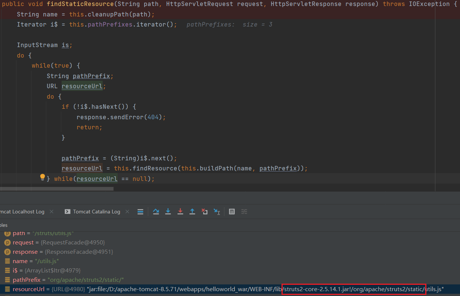Select the pathPrefix variable in debugger

coord(26,280)
